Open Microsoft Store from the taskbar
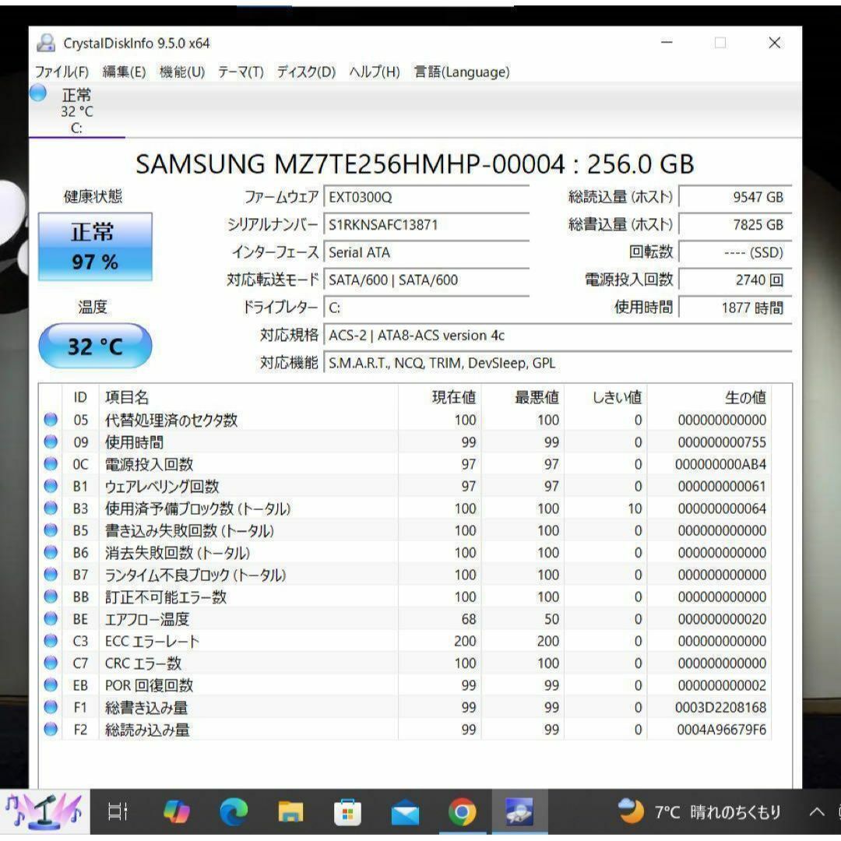Viewport: 841px width, 841px height. 347,811
